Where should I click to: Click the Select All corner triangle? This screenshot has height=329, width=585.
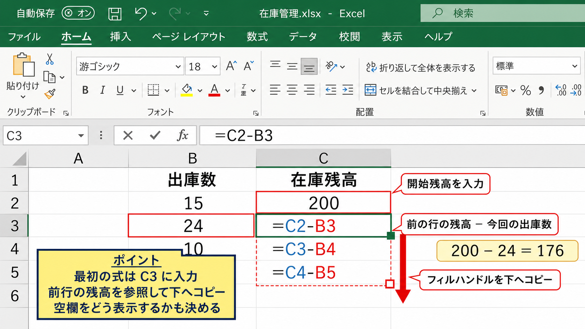pyautogui.click(x=19, y=158)
